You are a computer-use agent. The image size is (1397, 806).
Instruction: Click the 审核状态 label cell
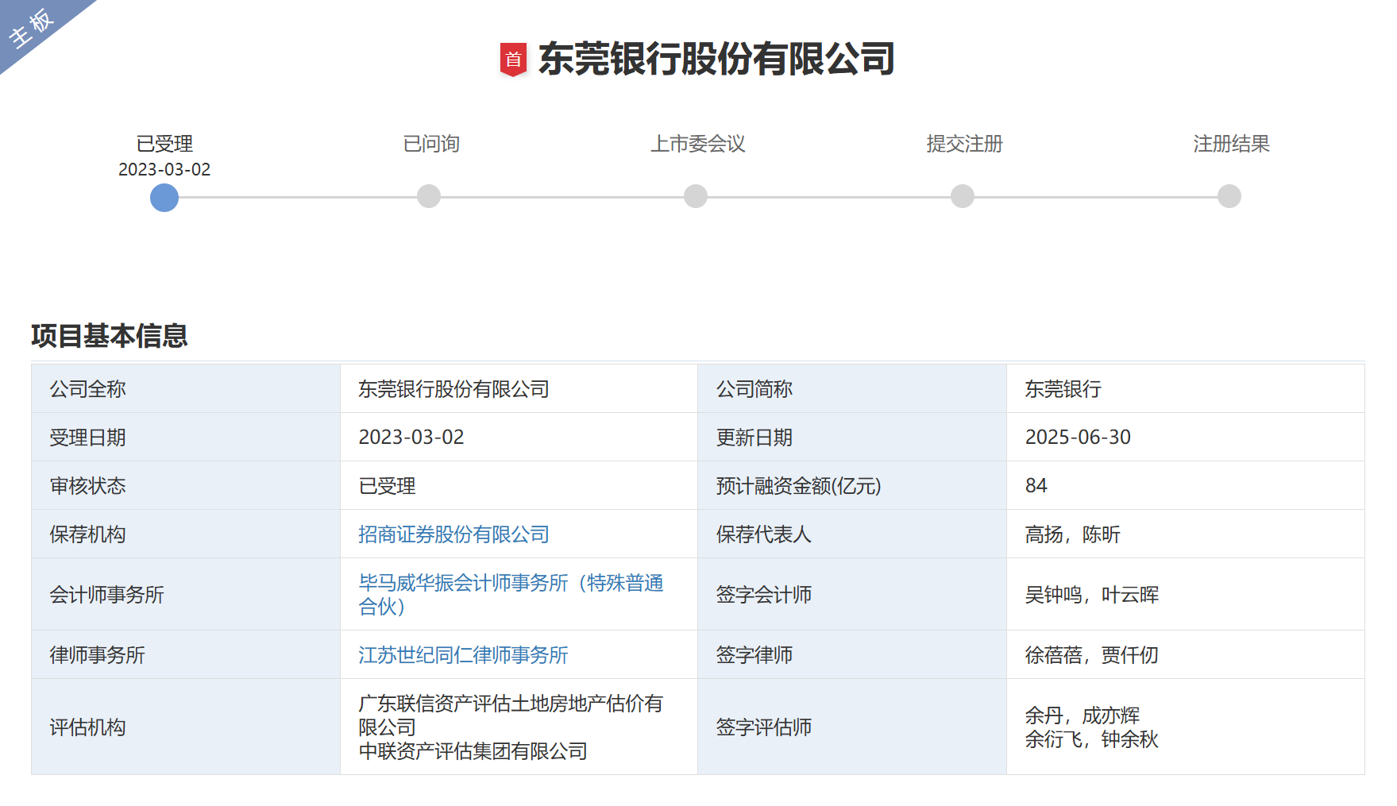[186, 486]
